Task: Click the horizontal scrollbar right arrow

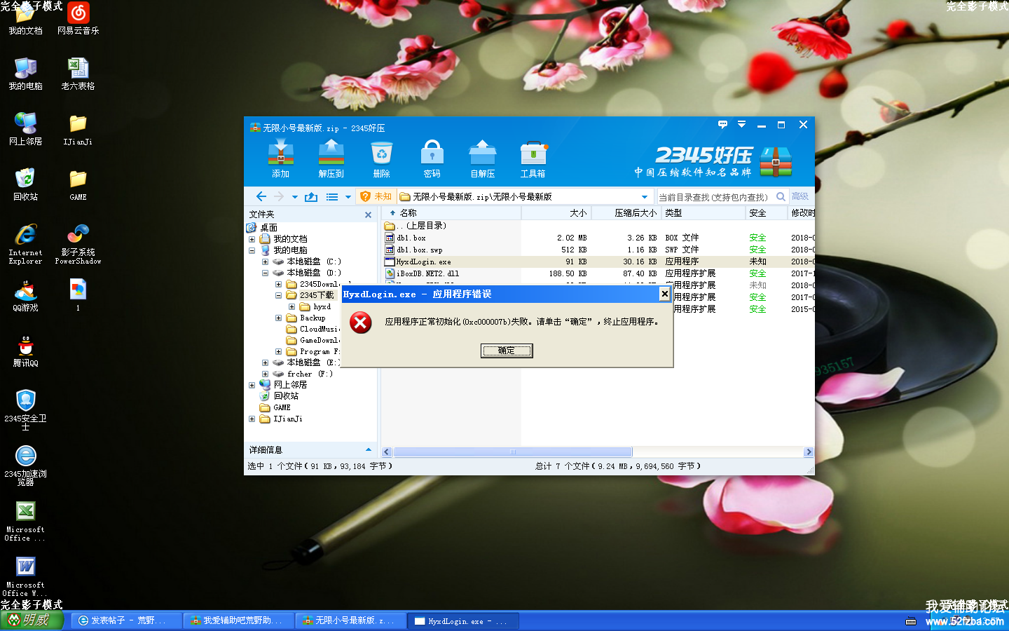Action: 809,452
